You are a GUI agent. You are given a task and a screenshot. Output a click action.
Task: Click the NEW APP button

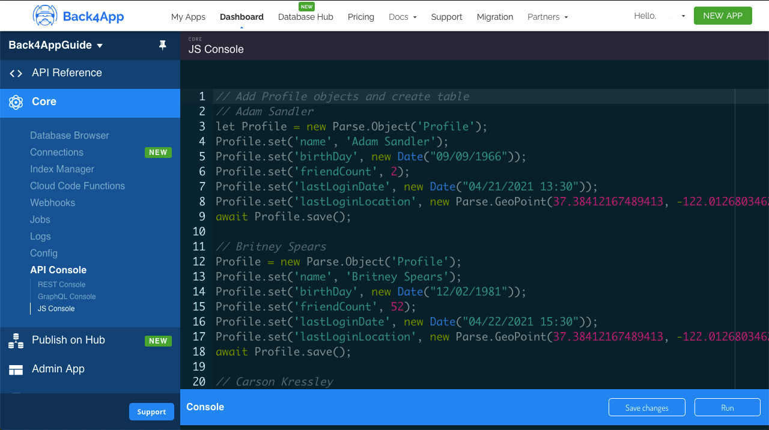coord(723,16)
